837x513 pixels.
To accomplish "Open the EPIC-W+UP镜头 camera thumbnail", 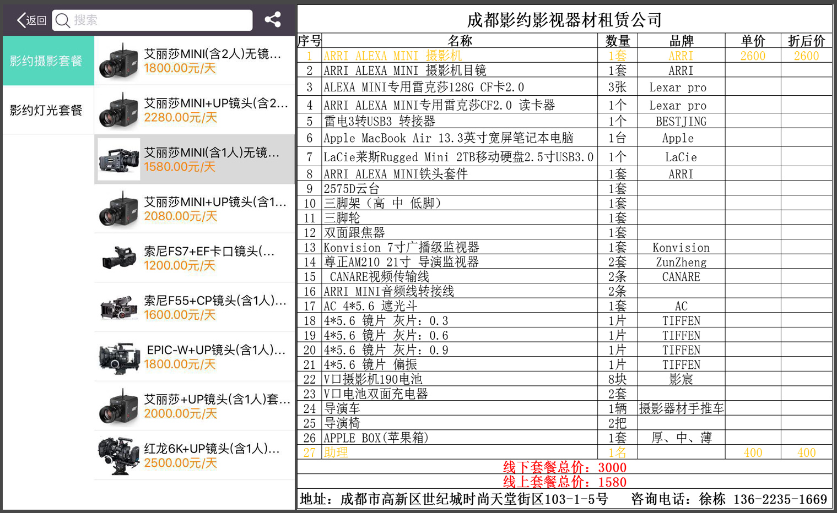I will click(x=118, y=357).
